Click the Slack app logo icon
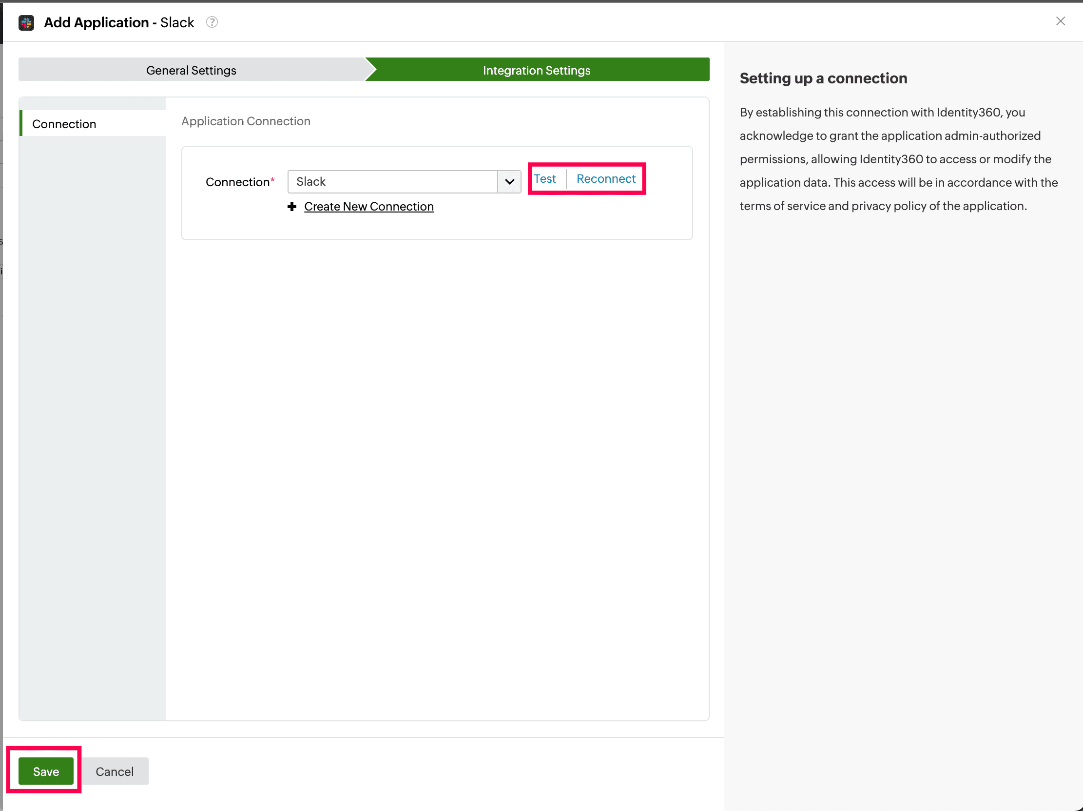 point(26,22)
